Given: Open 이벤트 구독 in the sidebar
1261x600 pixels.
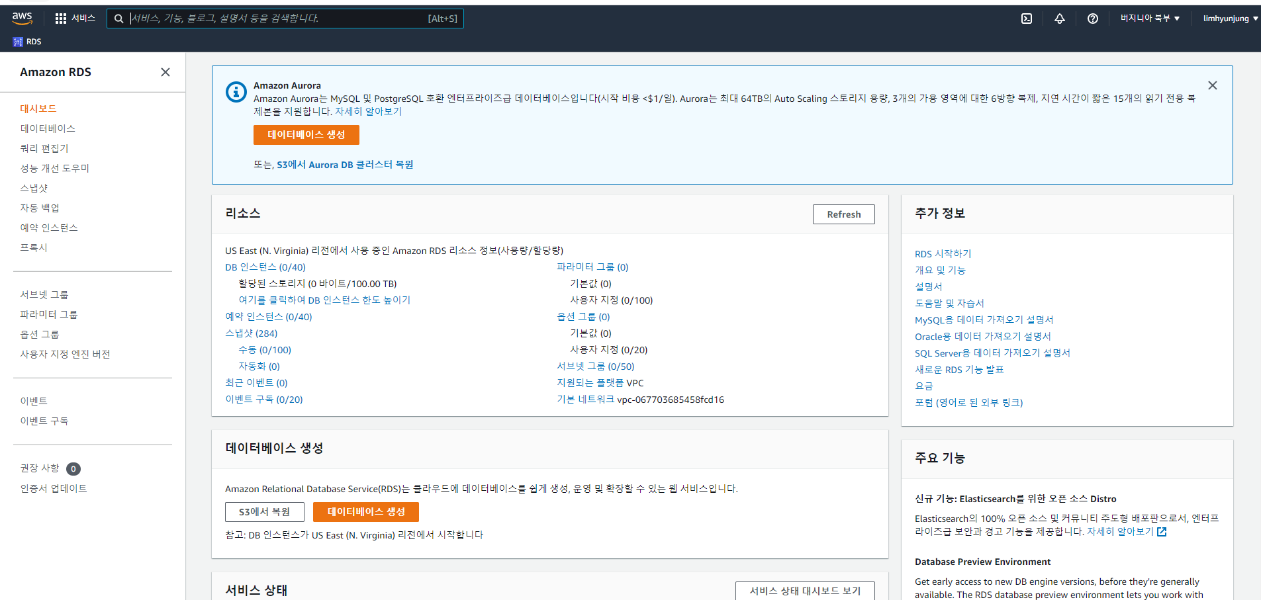Looking at the screenshot, I should (x=44, y=421).
